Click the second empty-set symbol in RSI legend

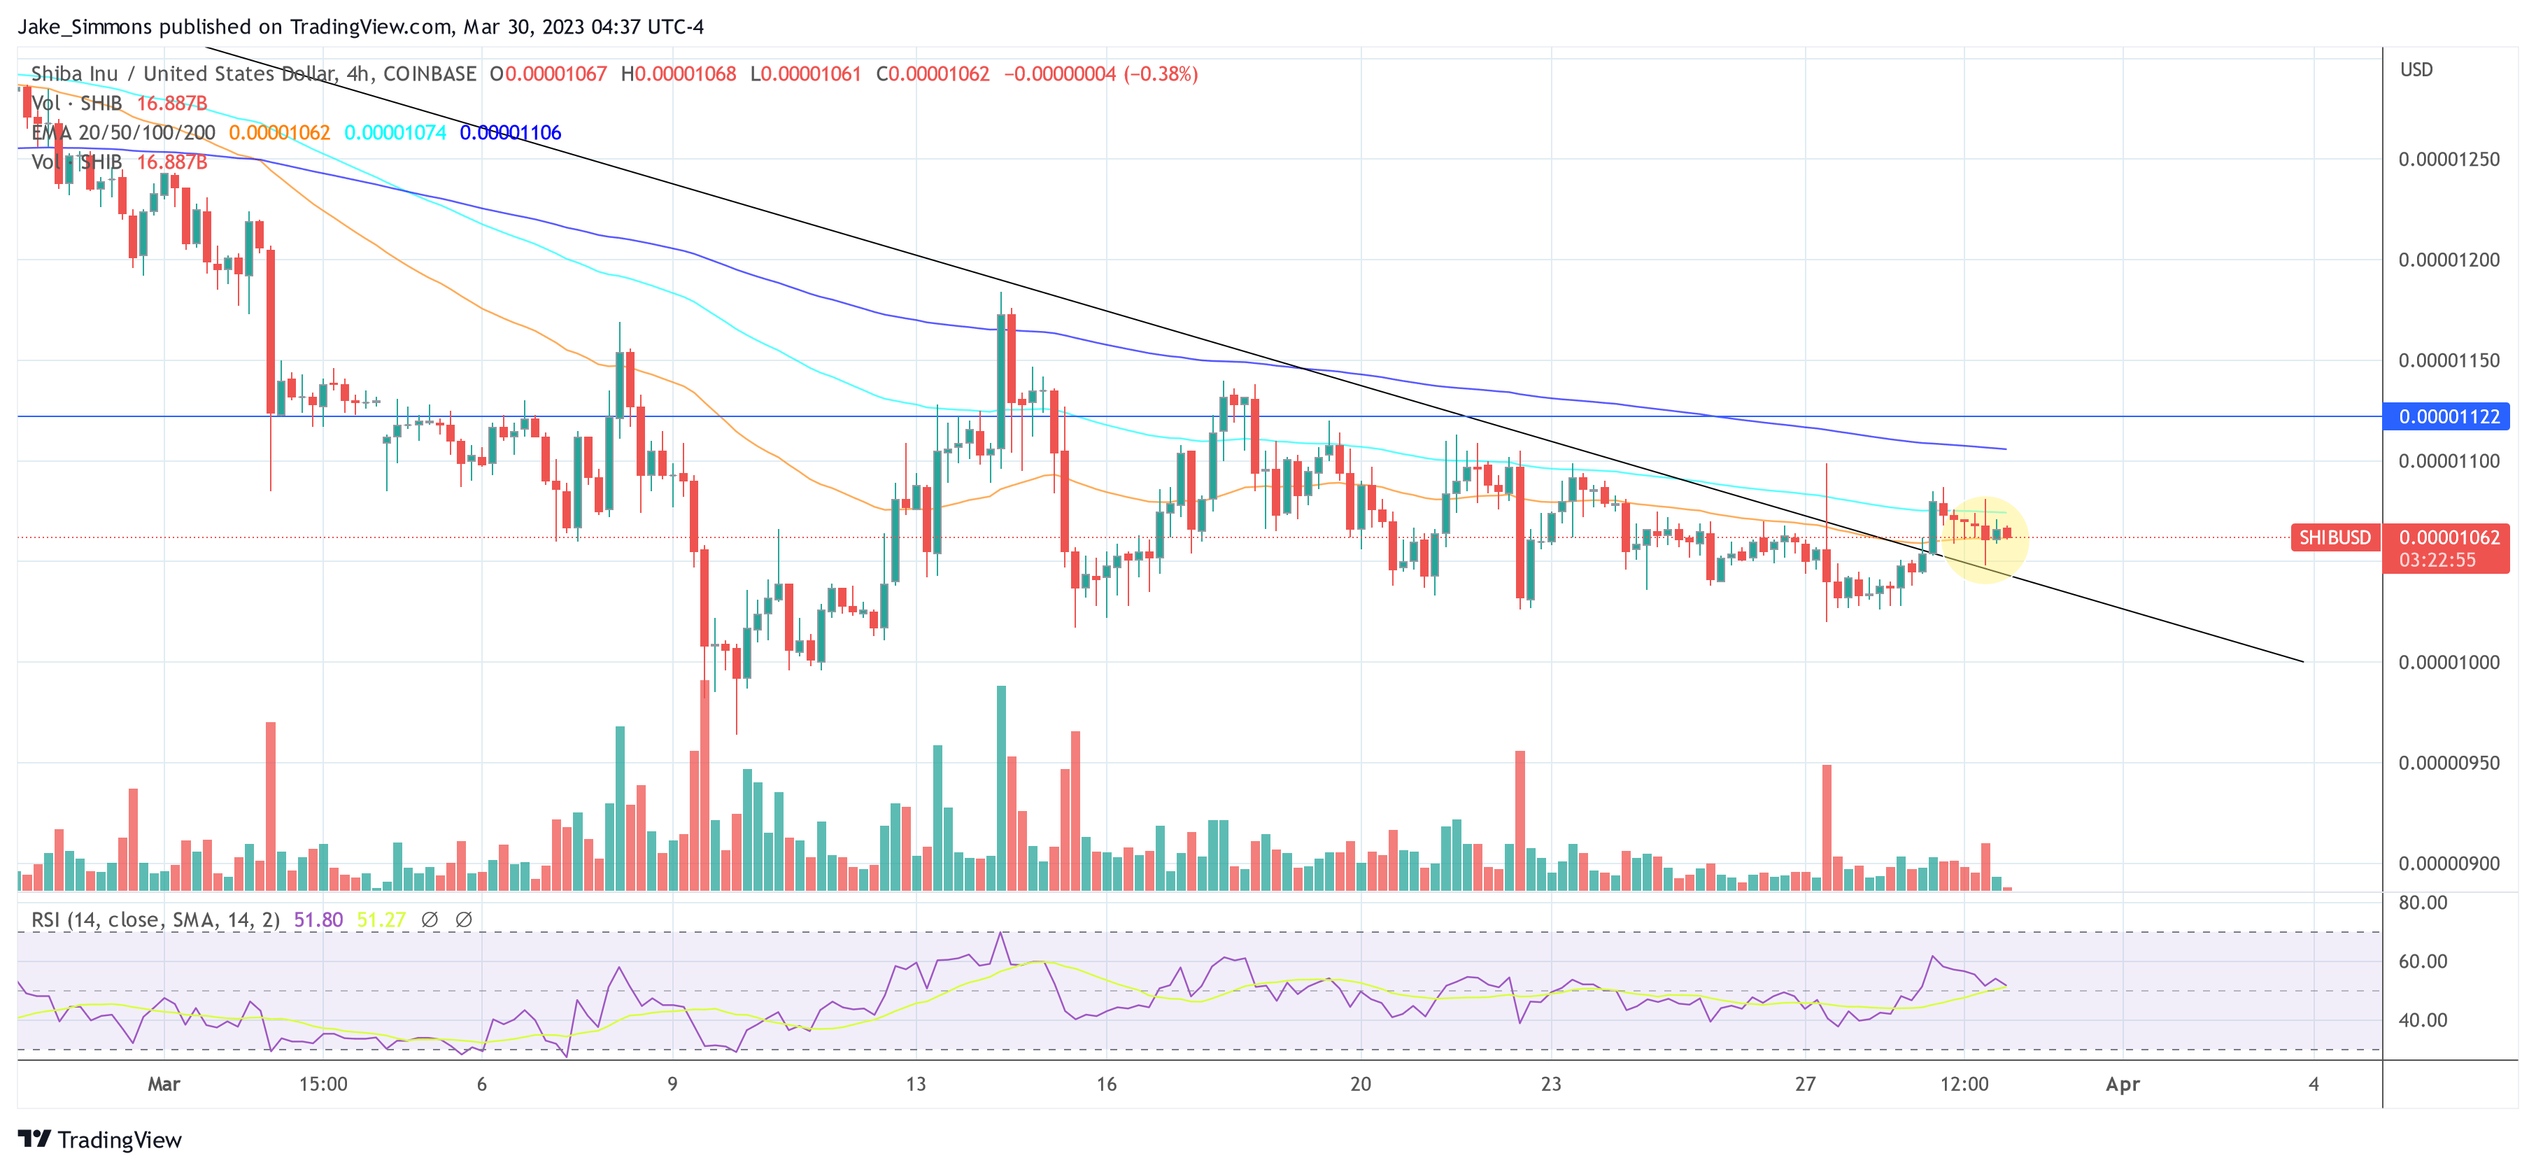tap(464, 920)
